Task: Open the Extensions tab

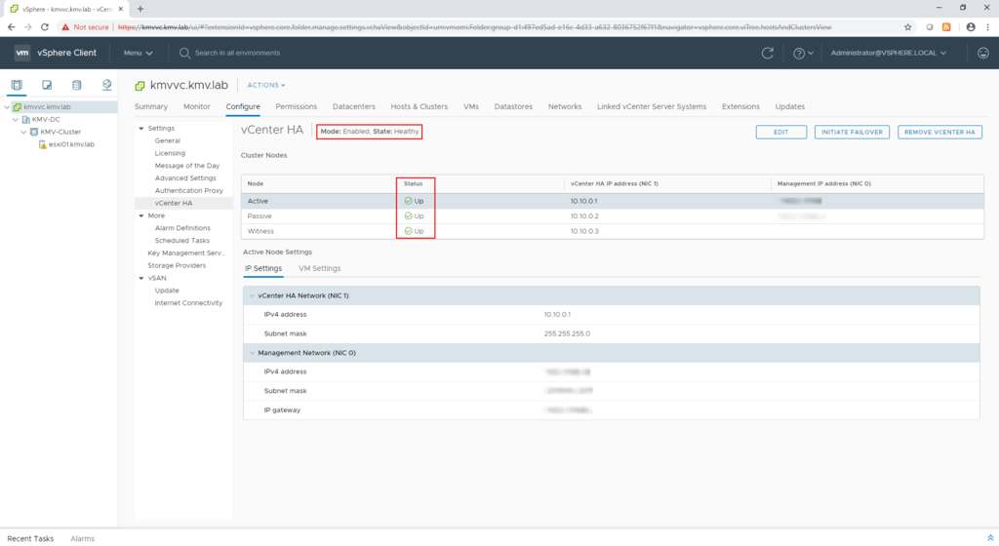Action: (740, 107)
